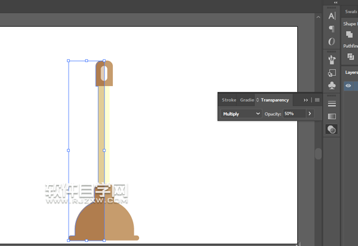The height and width of the screenshot is (246, 358).
Task: Switch to the Stroke tab
Action: pyautogui.click(x=229, y=100)
